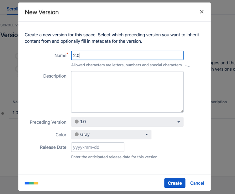Screen dimensions: 235x194
Task: Click the New Version dialog title
Action: [x=42, y=12]
